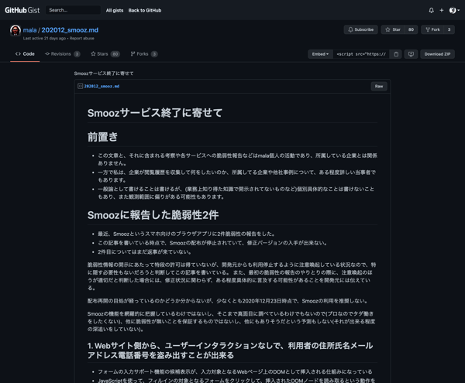465x383 pixels.
Task: View the 3 forks count
Action: (x=449, y=29)
